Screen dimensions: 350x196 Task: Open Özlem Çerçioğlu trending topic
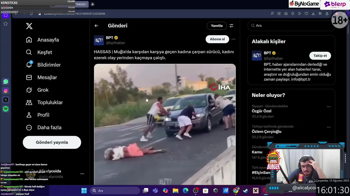click(x=267, y=131)
